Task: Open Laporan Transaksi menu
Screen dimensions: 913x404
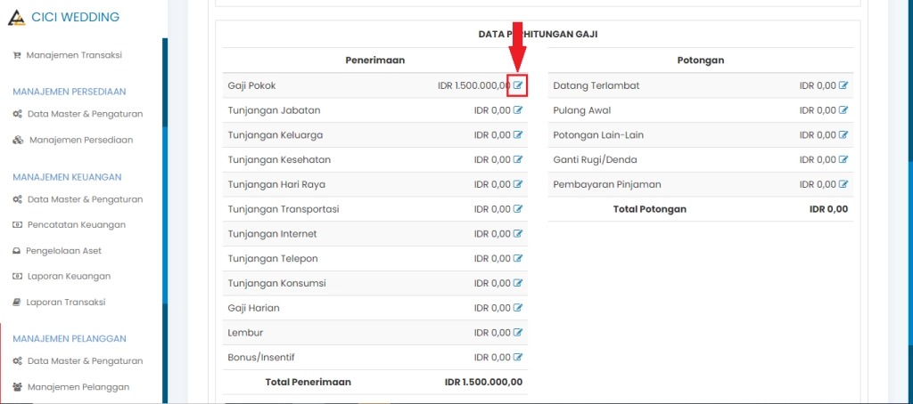Action: click(x=58, y=303)
